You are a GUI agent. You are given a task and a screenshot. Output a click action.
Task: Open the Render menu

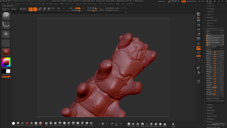click(85, 4)
